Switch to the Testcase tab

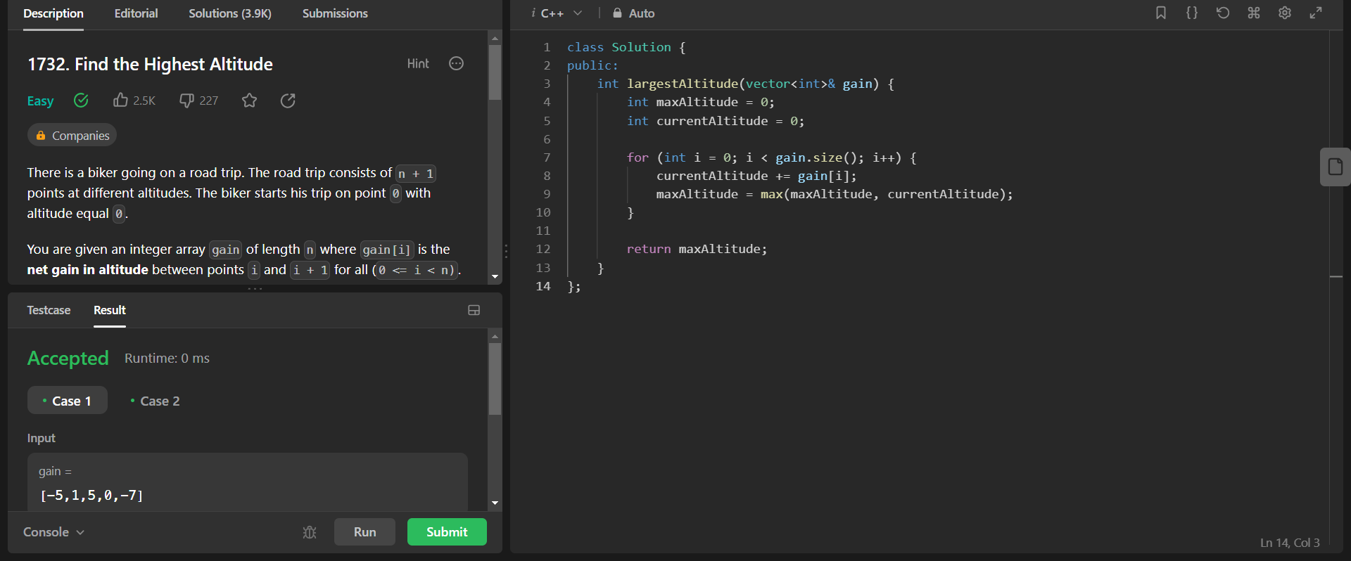tap(49, 310)
